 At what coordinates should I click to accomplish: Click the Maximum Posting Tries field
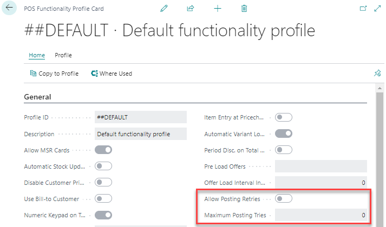pyautogui.click(x=320, y=215)
